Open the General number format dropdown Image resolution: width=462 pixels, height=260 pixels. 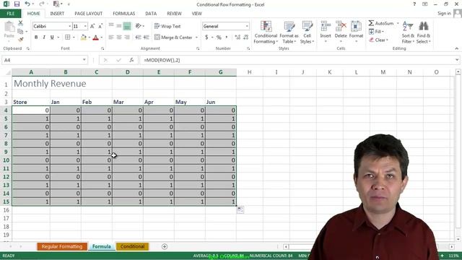[x=247, y=26]
